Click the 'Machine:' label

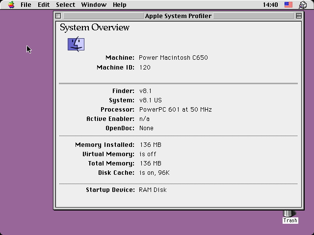[120, 58]
